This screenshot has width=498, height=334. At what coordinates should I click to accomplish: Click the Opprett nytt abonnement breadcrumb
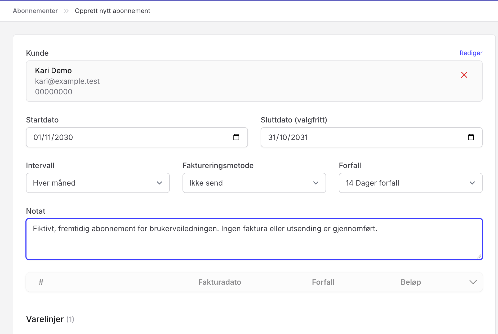113,11
